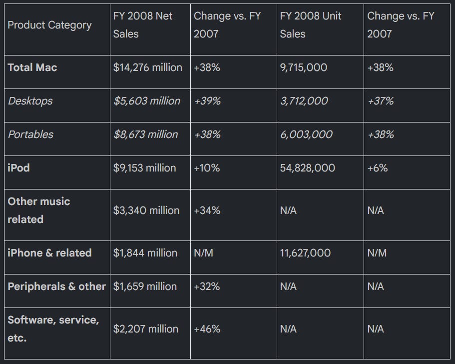The image size is (455, 364).
Task: Click the $5,603 million value
Action: point(147,101)
